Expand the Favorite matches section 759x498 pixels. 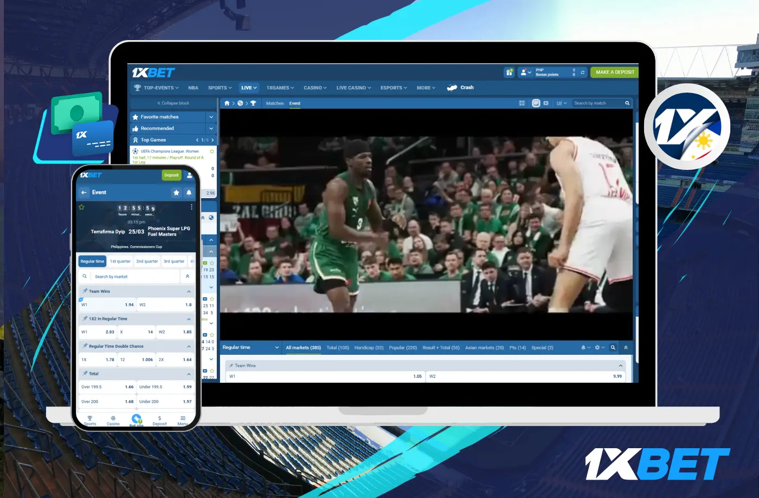[x=211, y=117]
